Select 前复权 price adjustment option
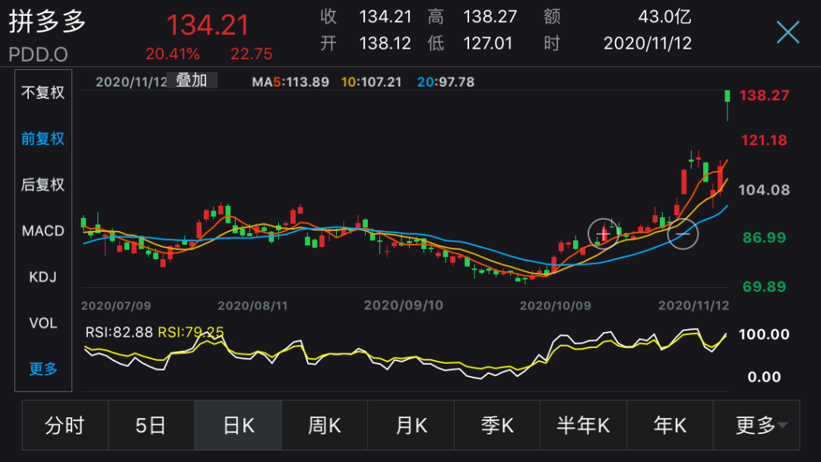Viewport: 821px width, 462px height. point(43,138)
